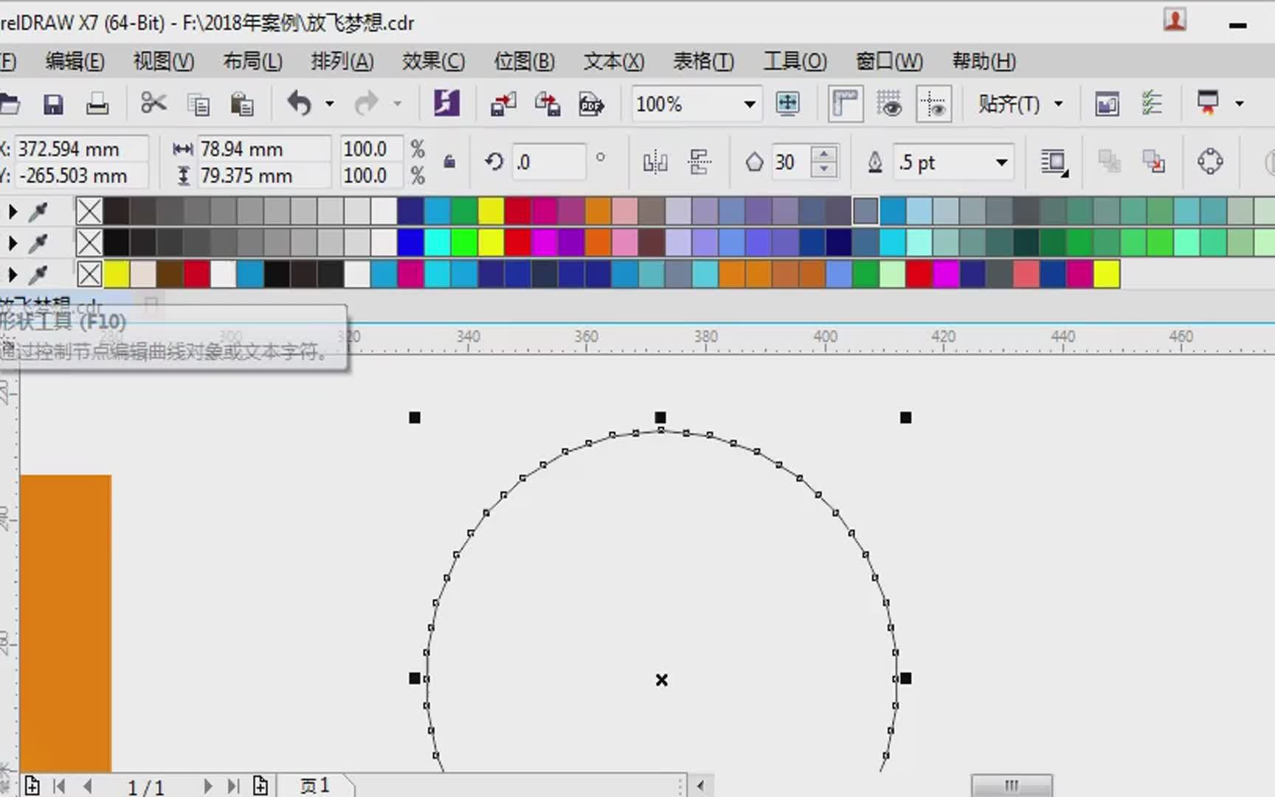Click the Welcome screen icon
The height and width of the screenshot is (797, 1275).
pyautogui.click(x=1107, y=103)
